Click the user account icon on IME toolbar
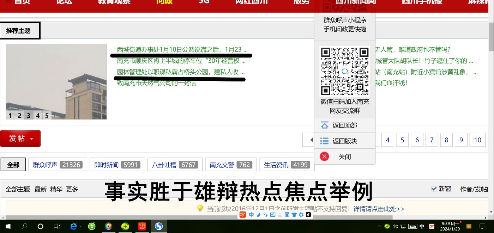The image size is (494, 233). (x=280, y=215)
